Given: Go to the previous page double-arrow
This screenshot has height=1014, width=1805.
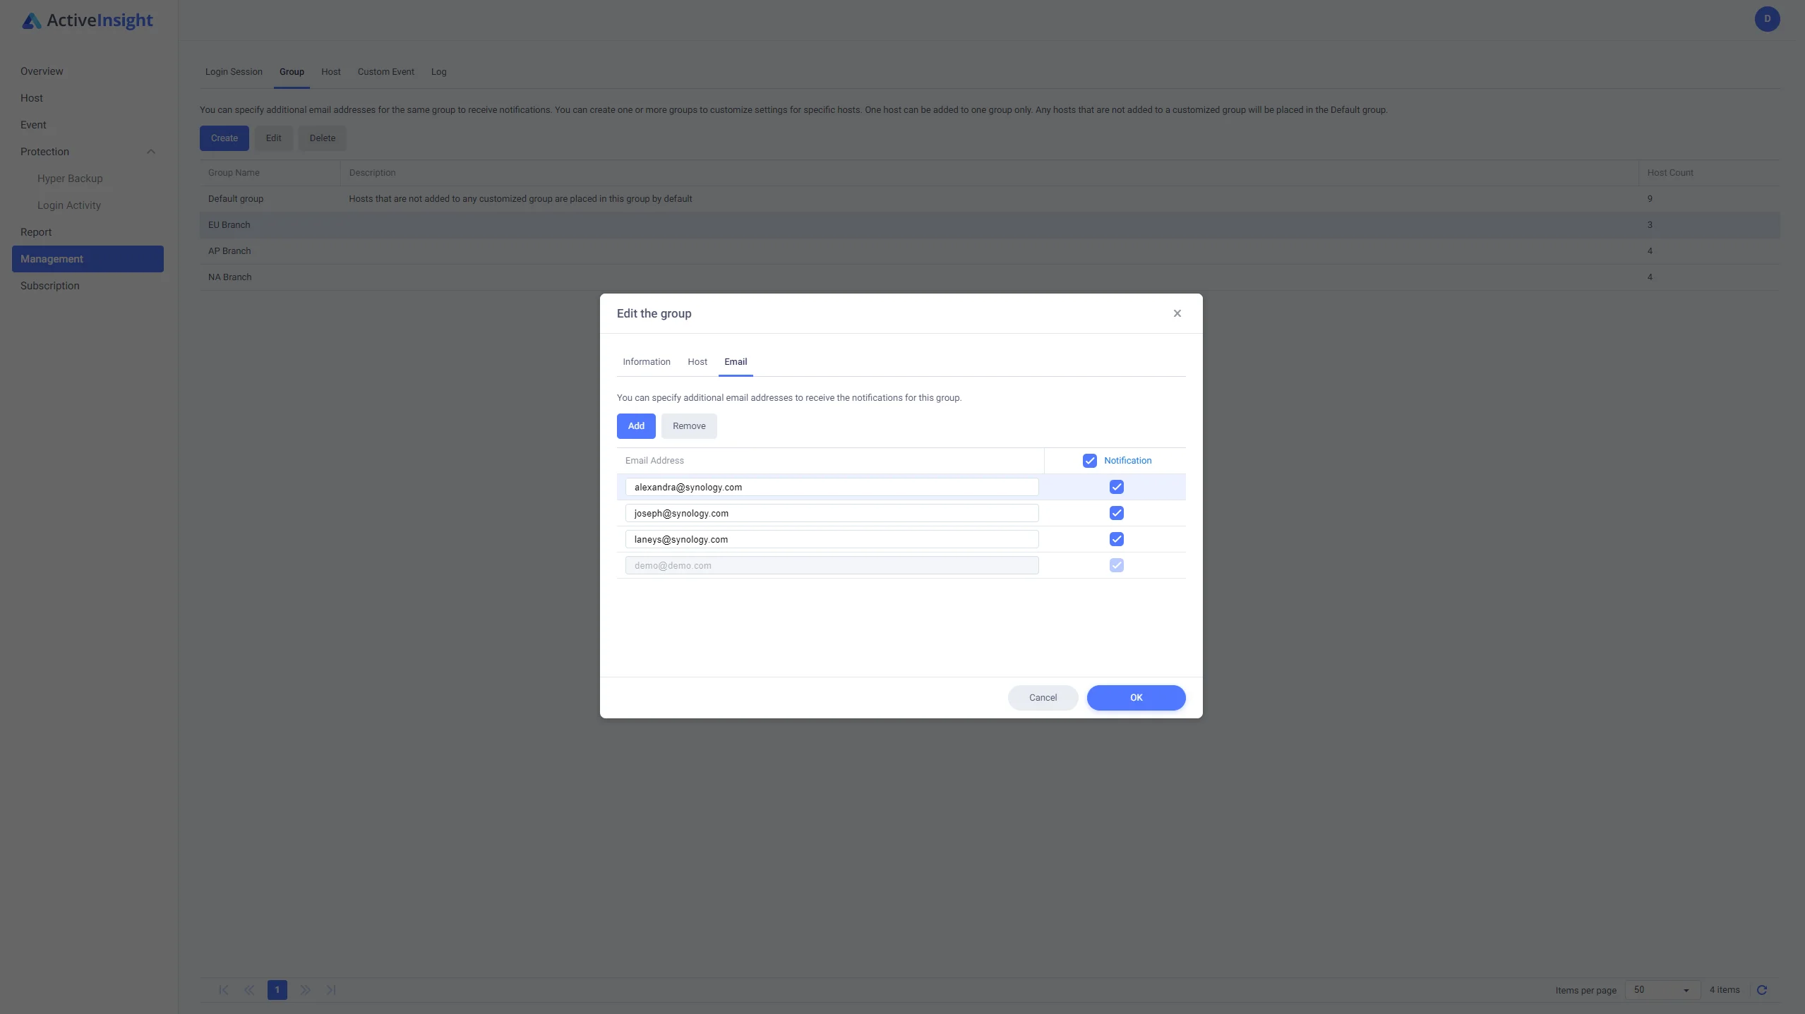Looking at the screenshot, I should 249,990.
